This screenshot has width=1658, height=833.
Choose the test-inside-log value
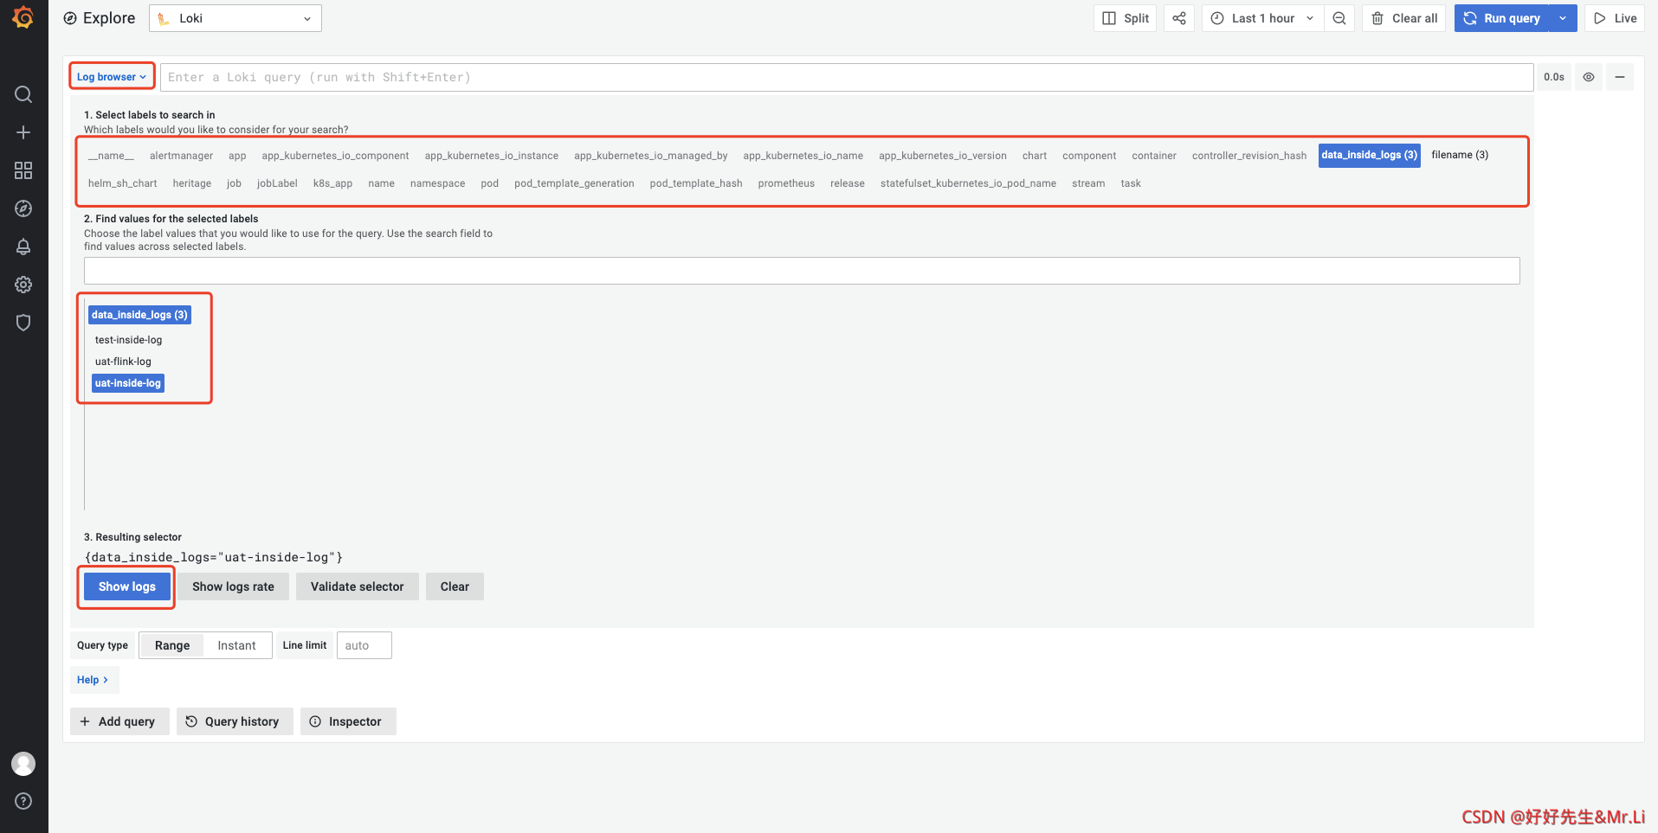[x=128, y=340]
